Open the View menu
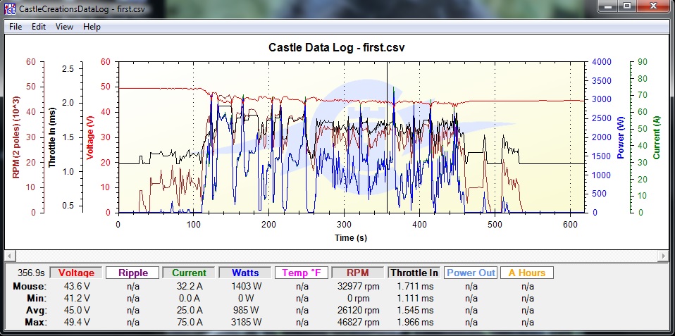 (64, 27)
